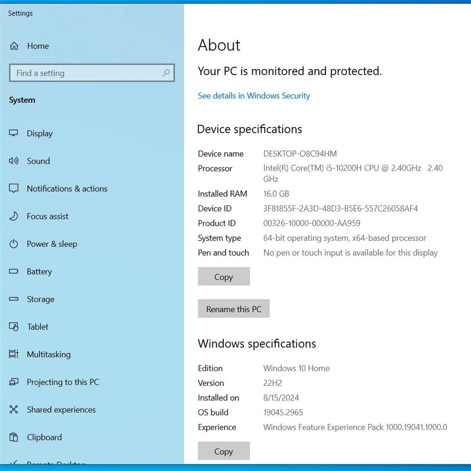Screen dimensions: 471x471
Task: Click the Power & sleep icon
Action: (x=14, y=244)
